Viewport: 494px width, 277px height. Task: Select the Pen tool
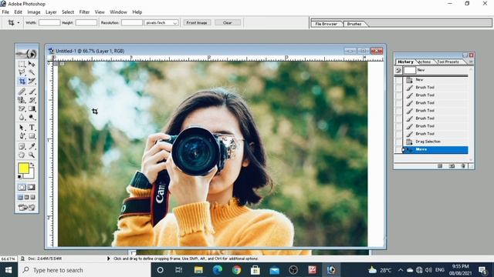22,136
